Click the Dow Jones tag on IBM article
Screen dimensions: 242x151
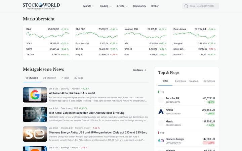[66, 108]
